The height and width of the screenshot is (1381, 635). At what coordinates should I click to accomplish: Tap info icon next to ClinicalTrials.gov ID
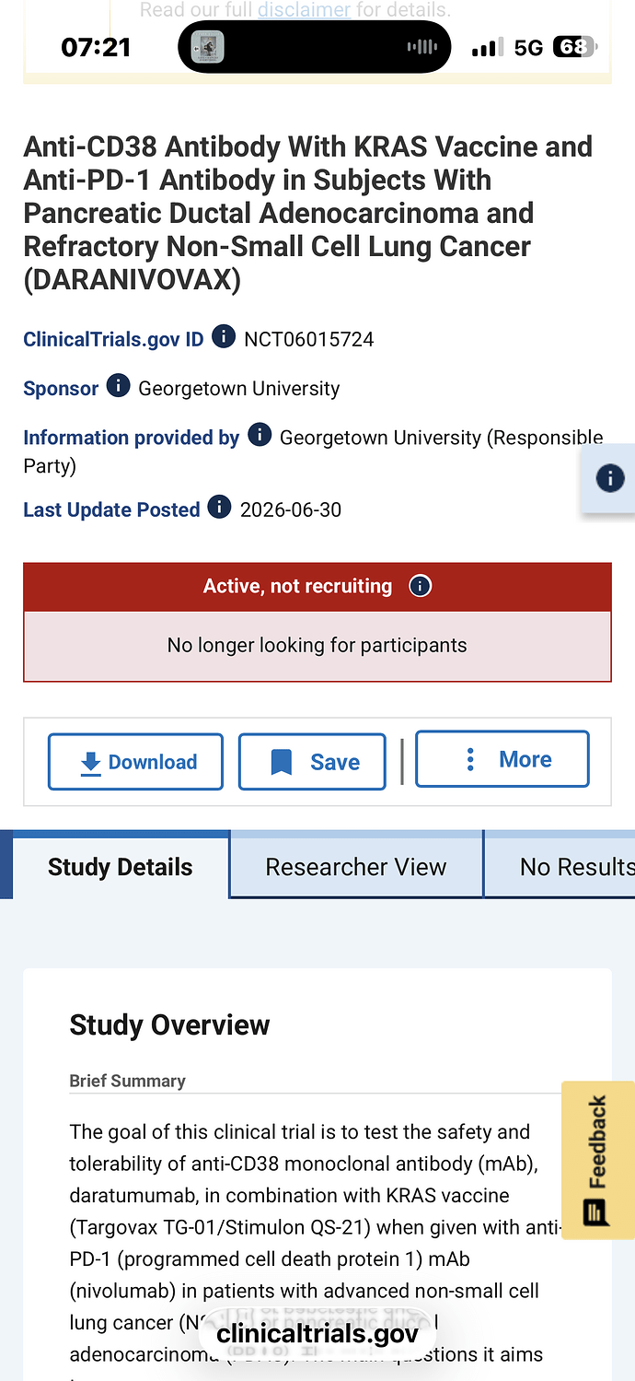pyautogui.click(x=224, y=337)
